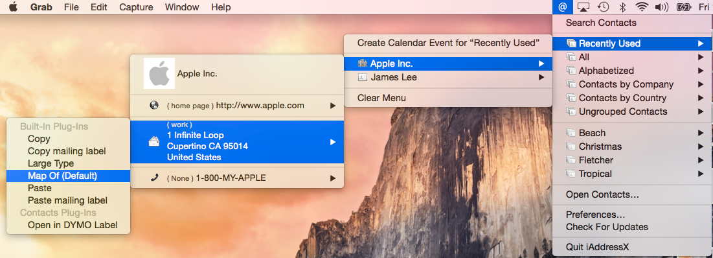Expand the 1-800-MY-APPLE row arrow
Image resolution: width=713 pixels, height=258 pixels.
point(333,178)
